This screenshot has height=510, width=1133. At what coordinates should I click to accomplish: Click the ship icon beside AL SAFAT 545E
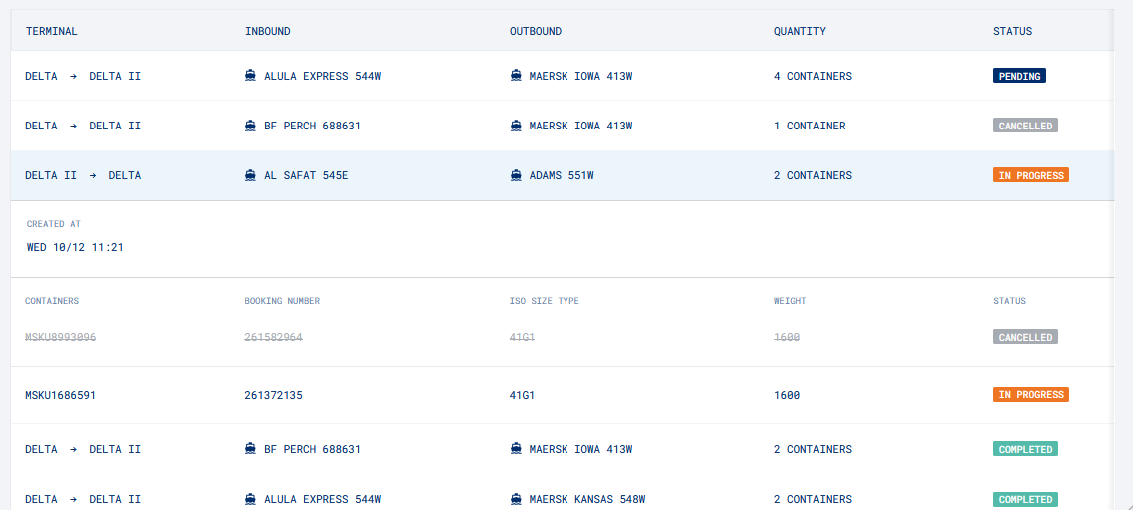point(251,175)
